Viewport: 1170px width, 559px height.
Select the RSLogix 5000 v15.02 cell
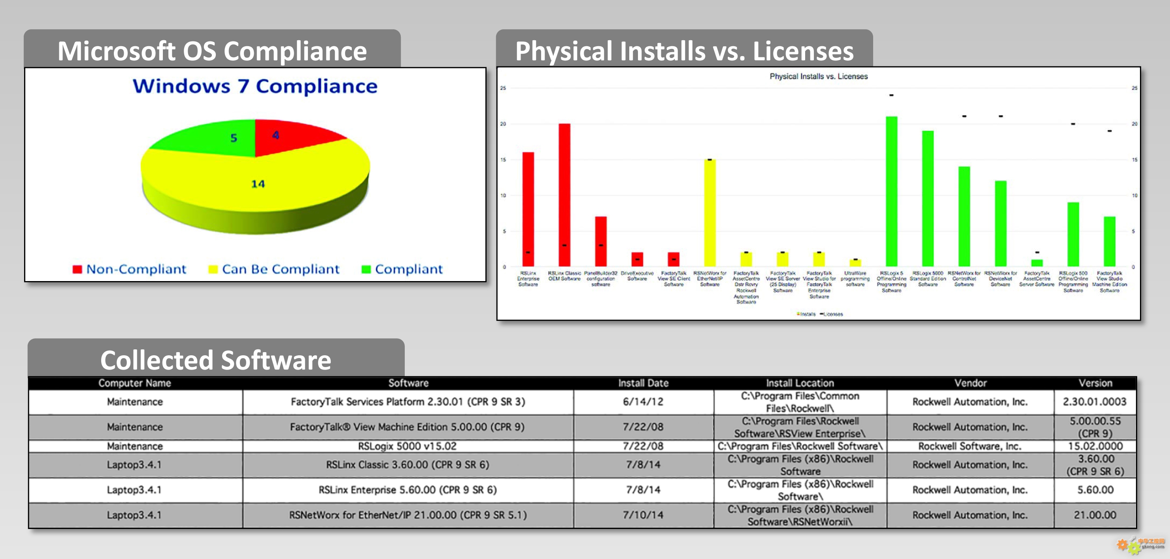(408, 446)
